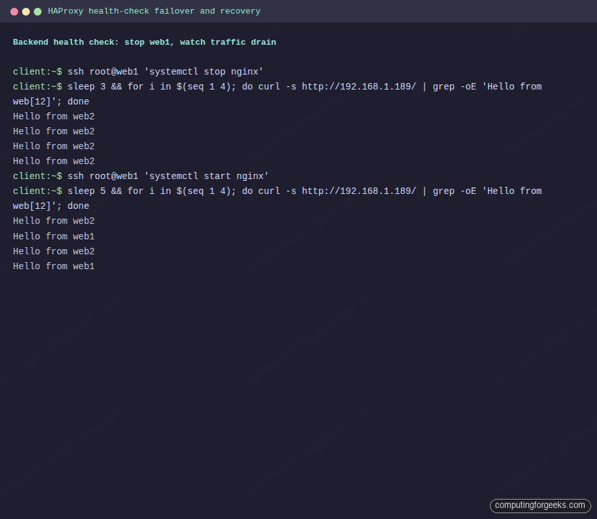
Task: Click the last 'Hello from web1' output line
Action: [x=53, y=266]
